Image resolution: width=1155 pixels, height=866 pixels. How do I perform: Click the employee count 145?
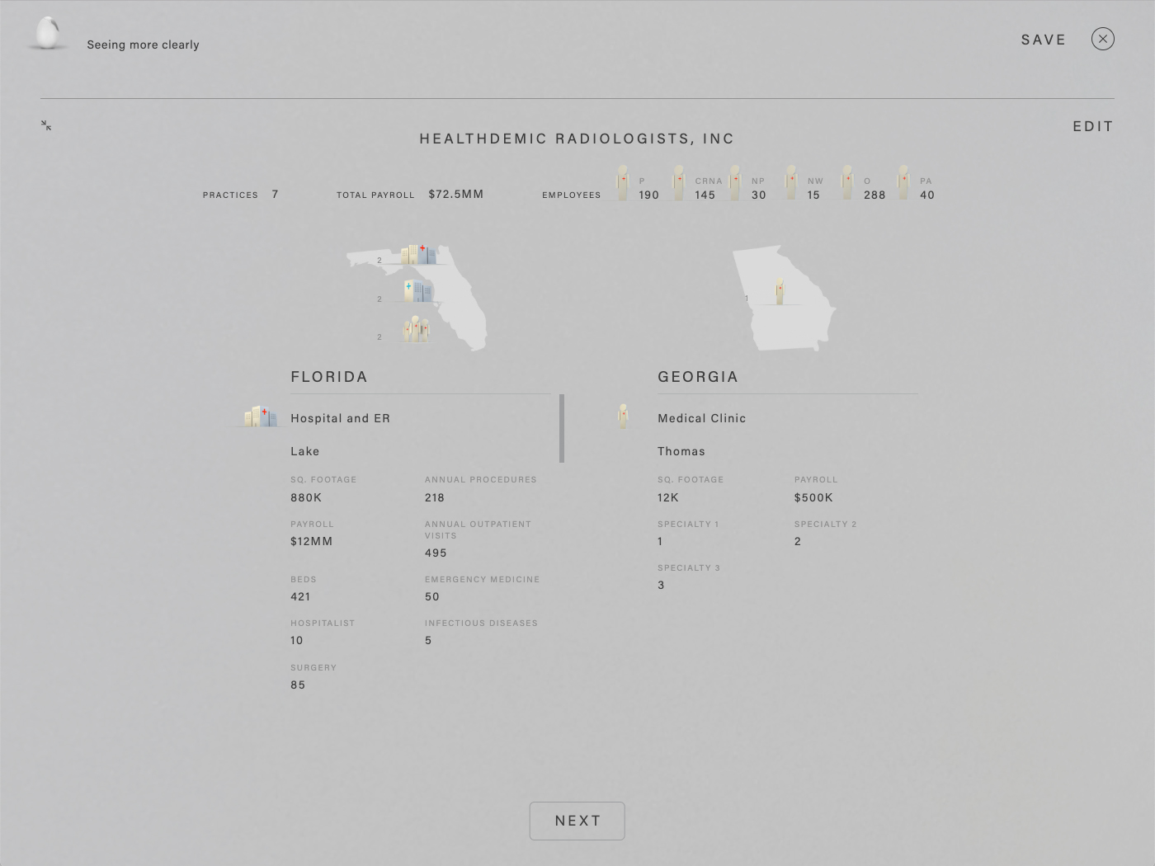pos(705,195)
